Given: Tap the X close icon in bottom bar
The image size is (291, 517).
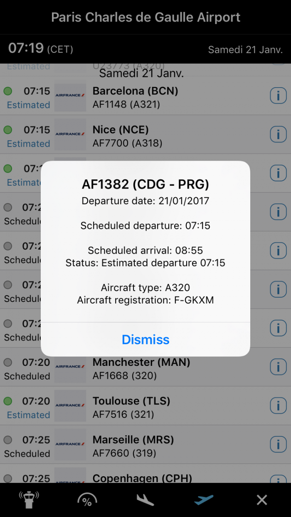Looking at the screenshot, I should click(x=262, y=500).
